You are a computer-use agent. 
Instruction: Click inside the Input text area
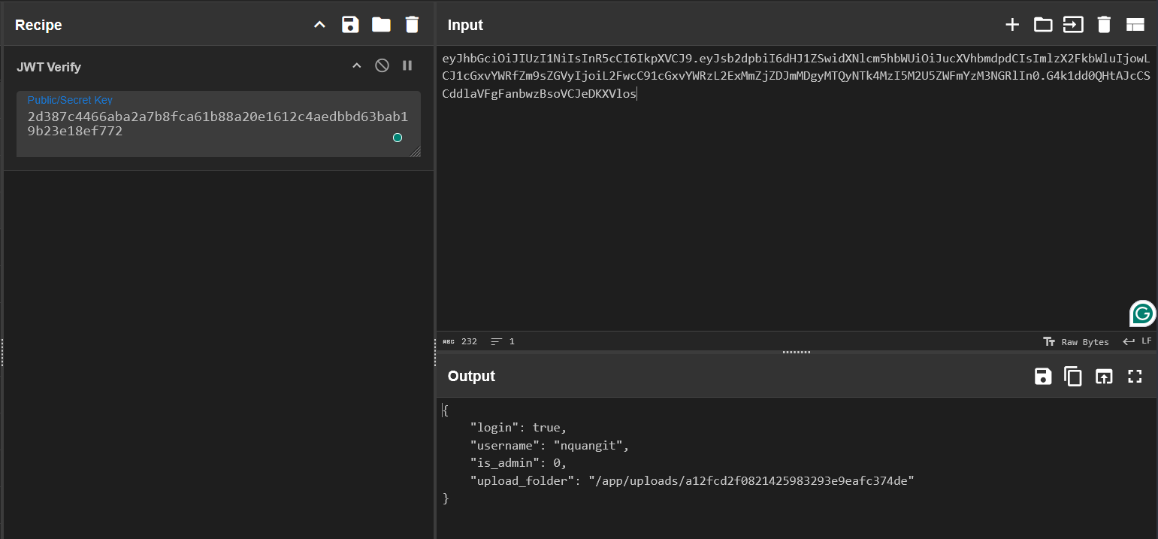[797, 188]
